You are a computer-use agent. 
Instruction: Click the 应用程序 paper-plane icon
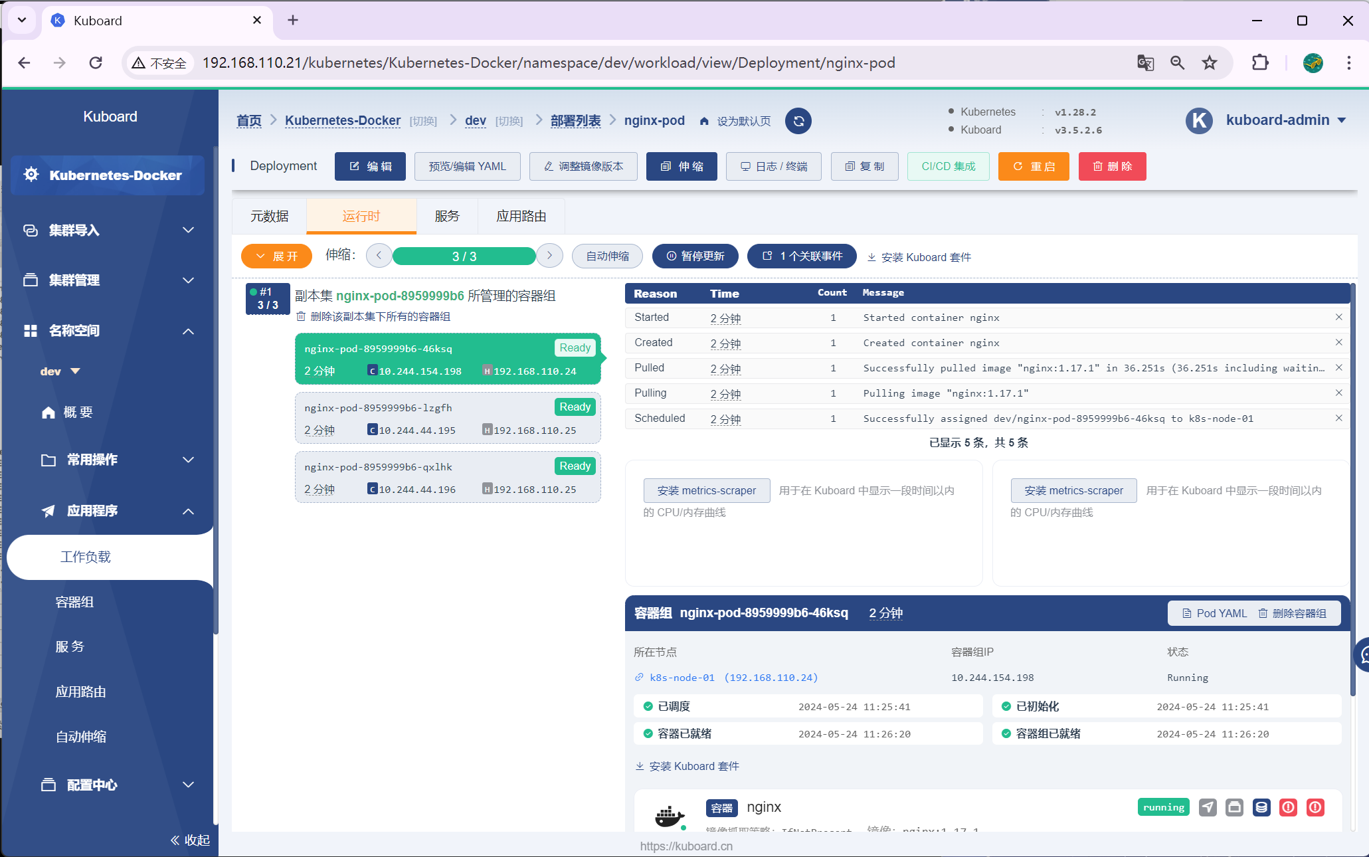[x=48, y=511]
